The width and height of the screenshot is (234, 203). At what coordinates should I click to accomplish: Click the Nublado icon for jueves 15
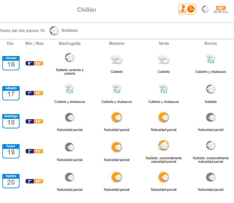click(x=55, y=31)
